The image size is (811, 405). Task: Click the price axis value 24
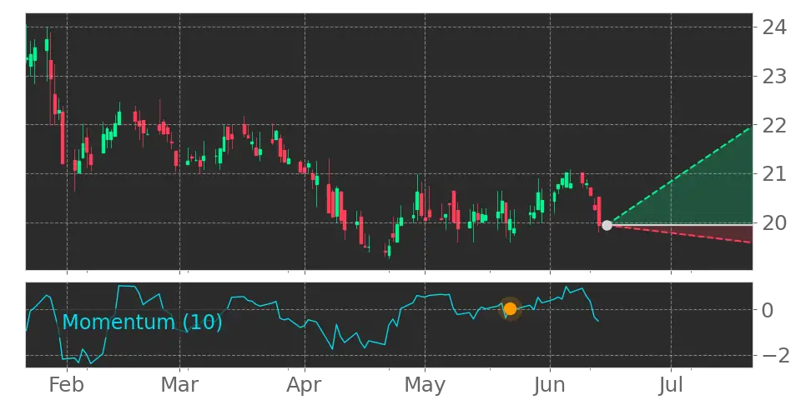pyautogui.click(x=774, y=27)
